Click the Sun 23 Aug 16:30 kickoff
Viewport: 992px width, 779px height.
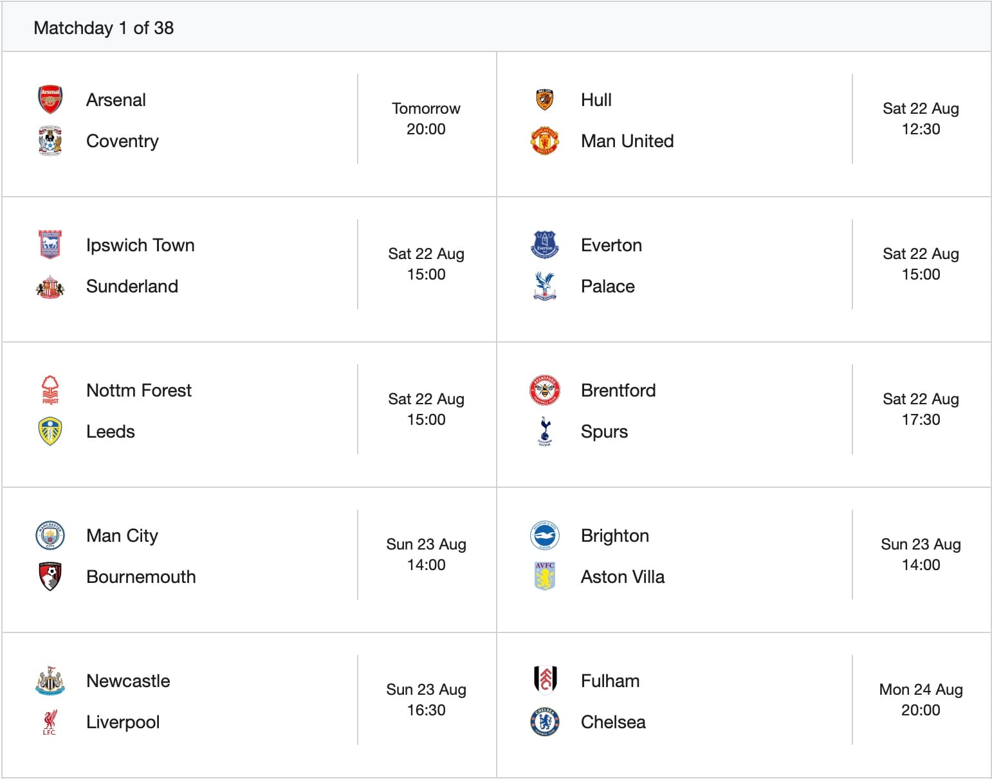coord(426,699)
